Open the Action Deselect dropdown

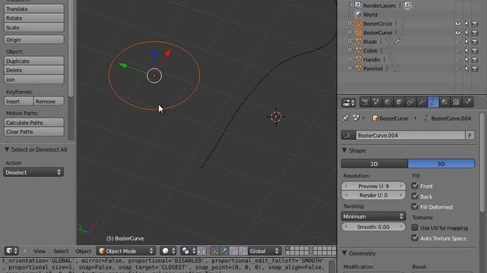(33, 172)
